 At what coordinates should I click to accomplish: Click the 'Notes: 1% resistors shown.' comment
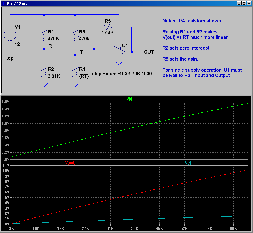(x=192, y=21)
